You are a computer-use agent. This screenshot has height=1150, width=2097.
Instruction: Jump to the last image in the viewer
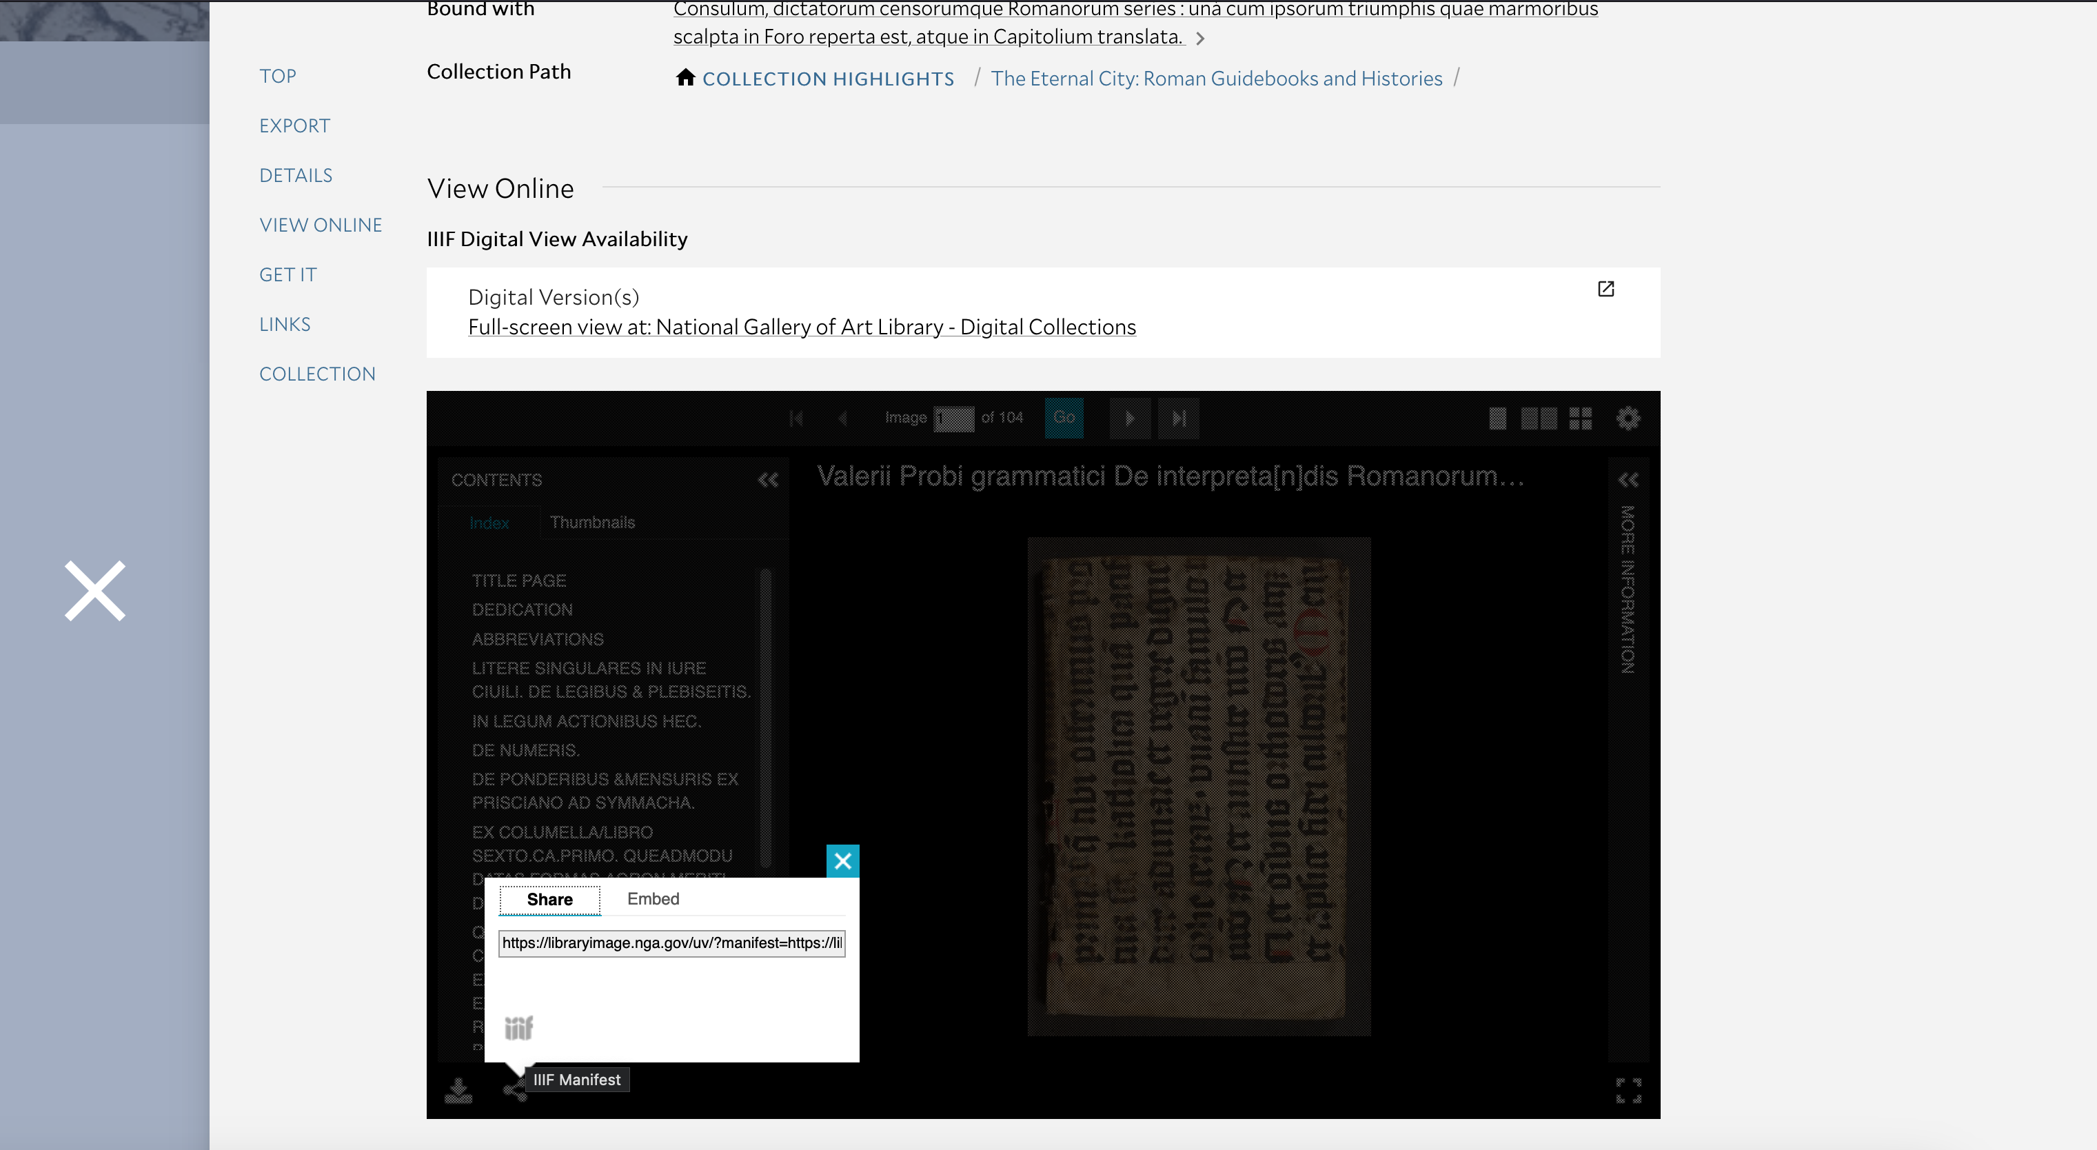[1179, 418]
